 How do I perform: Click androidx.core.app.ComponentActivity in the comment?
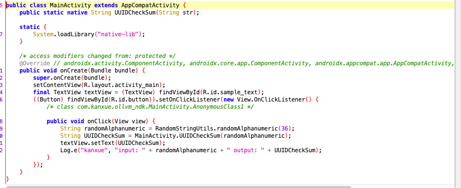point(250,63)
